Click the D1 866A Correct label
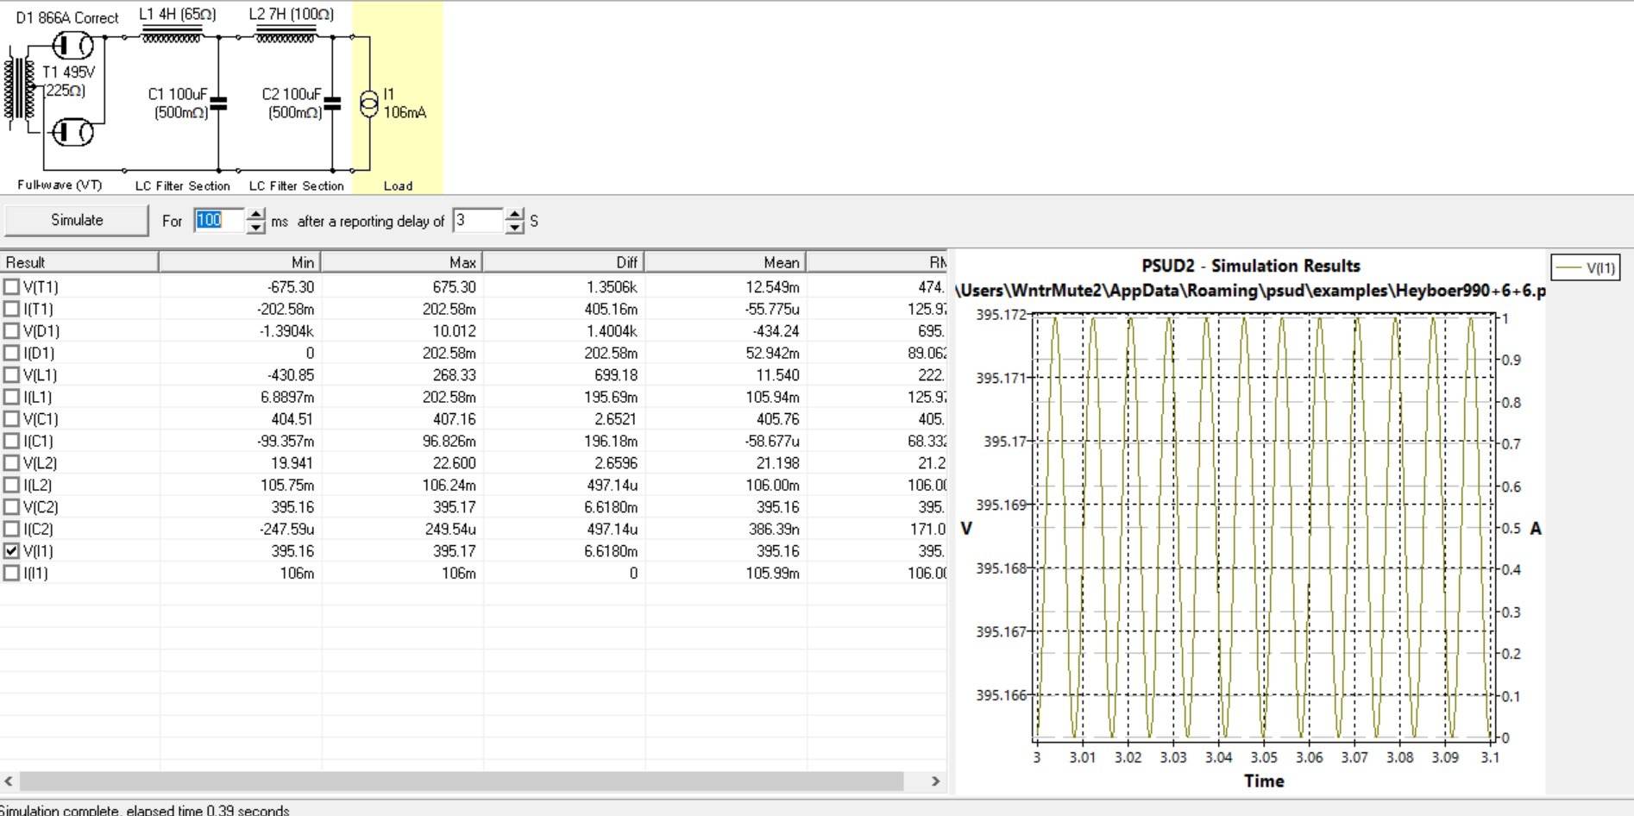The image size is (1634, 816). pyautogui.click(x=67, y=17)
